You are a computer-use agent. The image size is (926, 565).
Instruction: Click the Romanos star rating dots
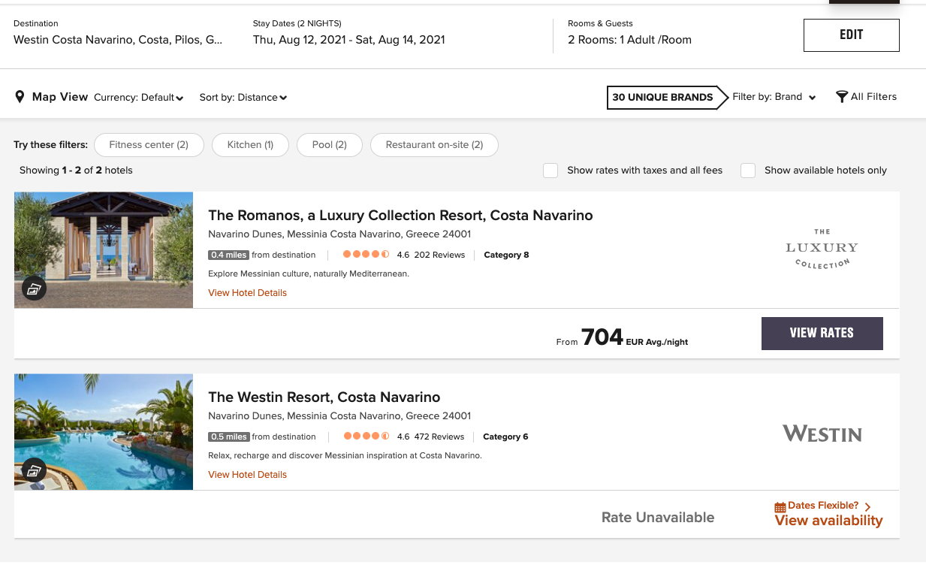pyautogui.click(x=366, y=255)
